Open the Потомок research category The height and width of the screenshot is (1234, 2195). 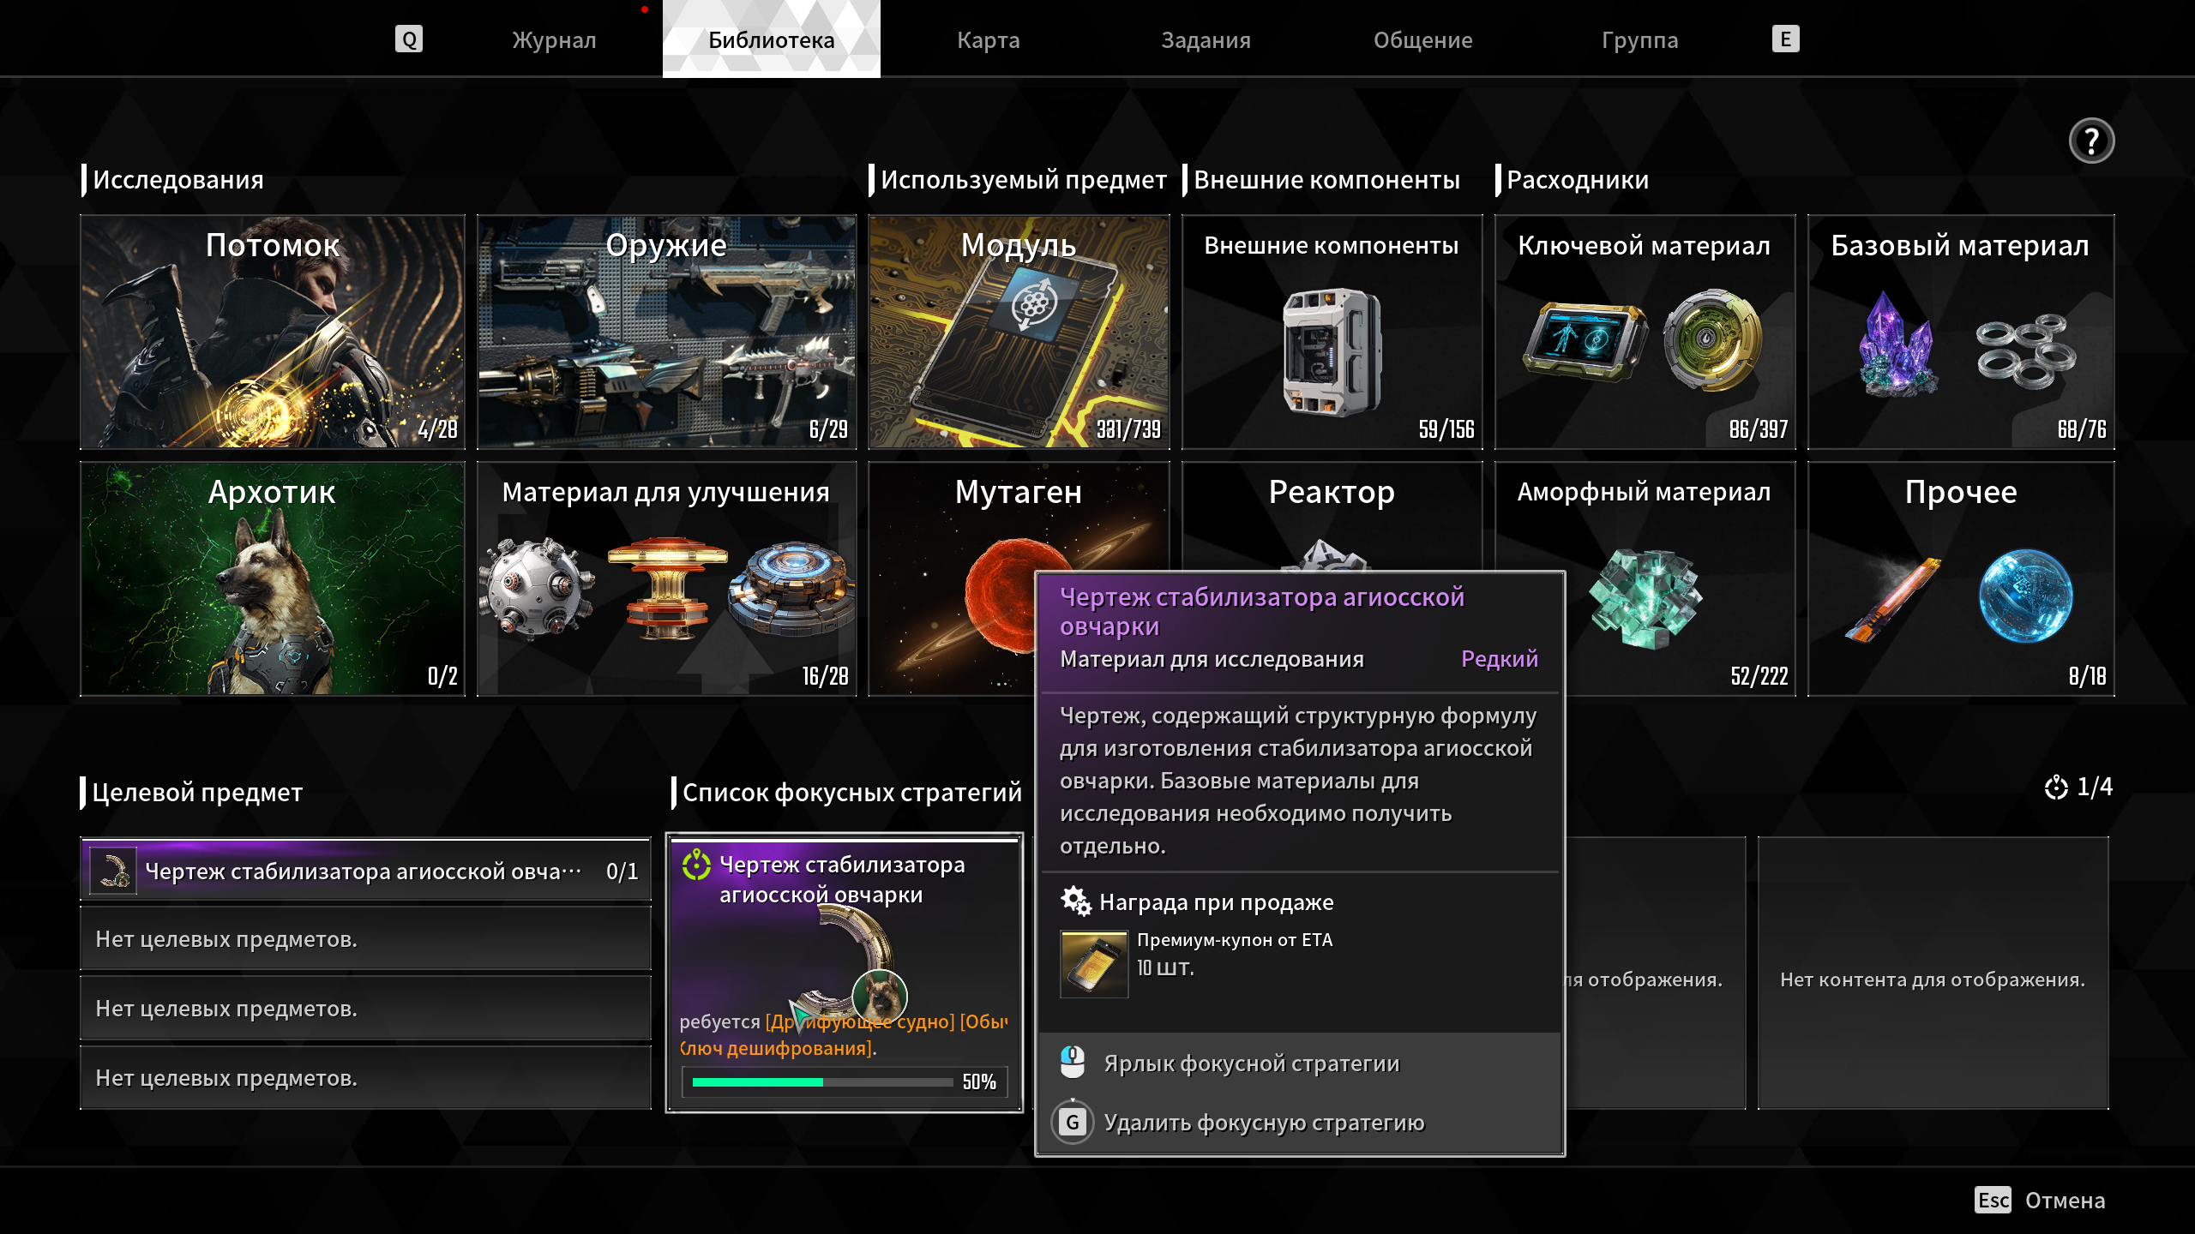[x=273, y=332]
